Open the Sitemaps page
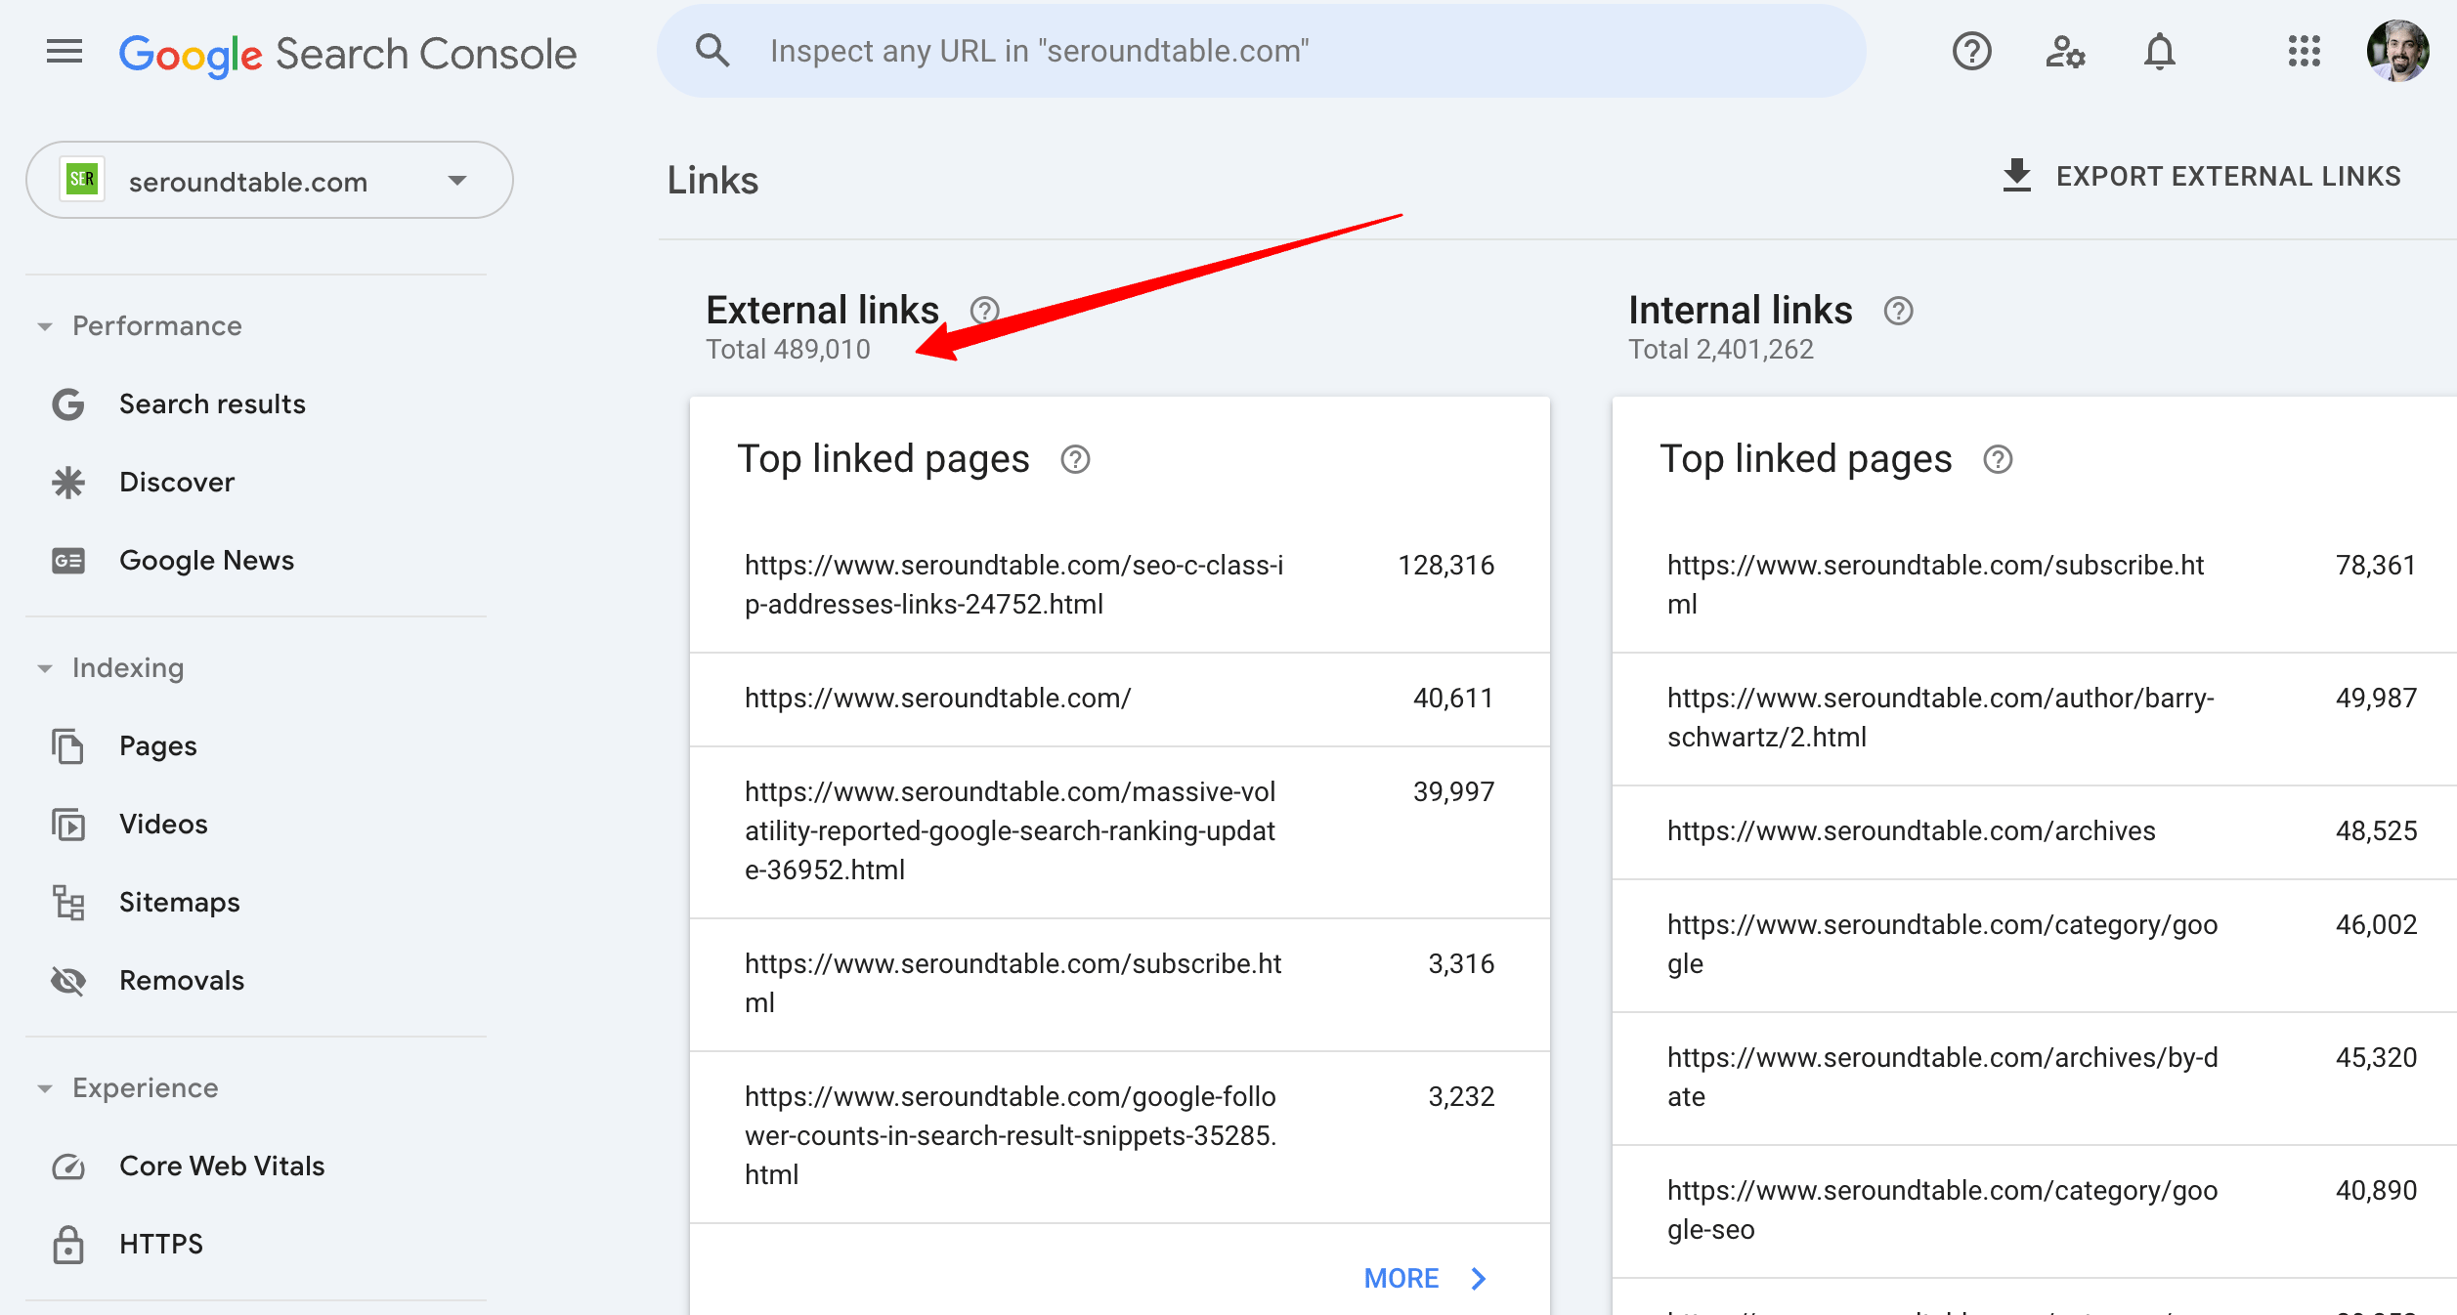This screenshot has height=1315, width=2457. pyautogui.click(x=179, y=903)
